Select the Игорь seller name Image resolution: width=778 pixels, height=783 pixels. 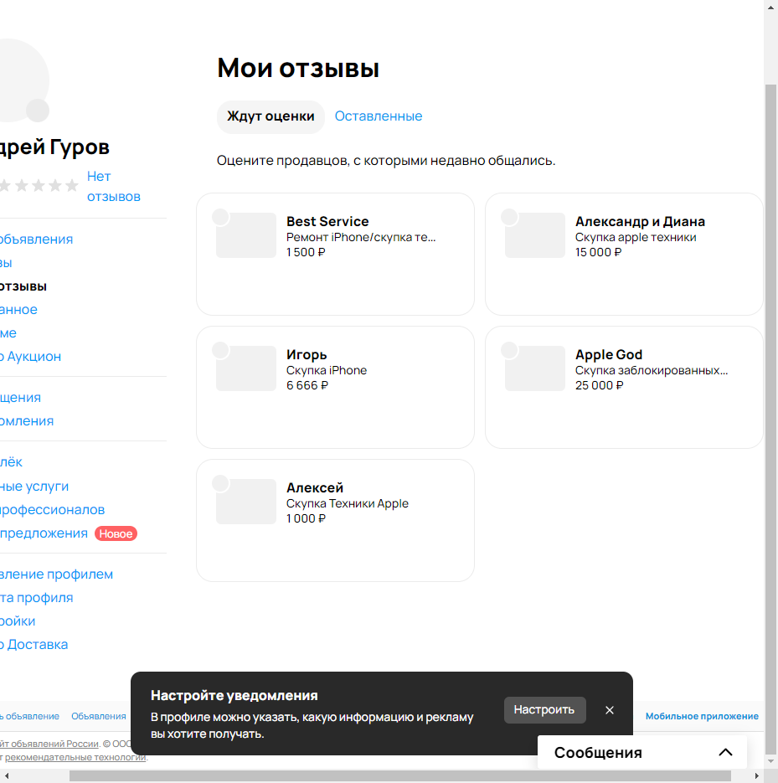(x=307, y=354)
